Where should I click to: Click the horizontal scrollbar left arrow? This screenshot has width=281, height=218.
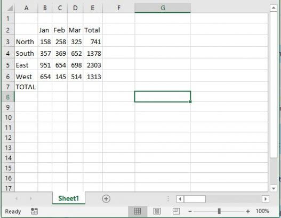click(x=180, y=199)
